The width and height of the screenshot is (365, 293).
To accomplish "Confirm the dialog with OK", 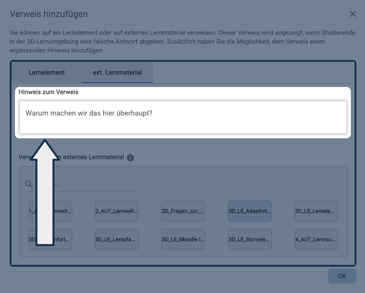I will [x=342, y=276].
